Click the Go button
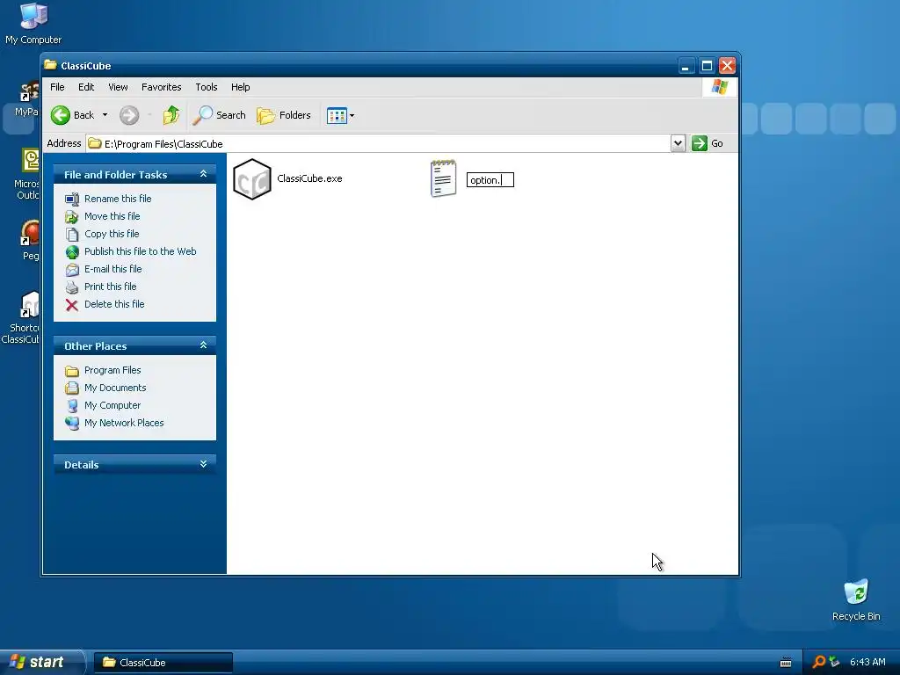900x675 pixels. pyautogui.click(x=708, y=143)
